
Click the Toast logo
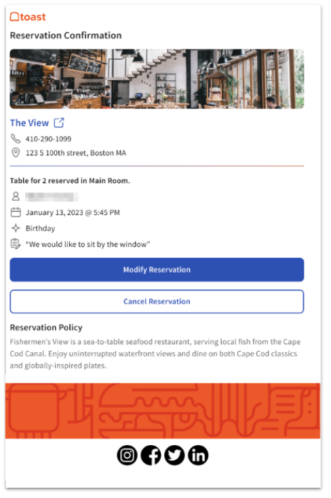(x=28, y=17)
